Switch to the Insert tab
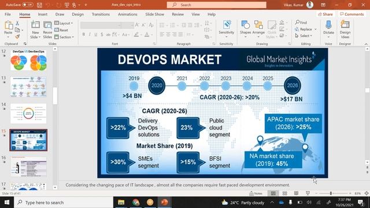370x208 pixels. coord(43,14)
